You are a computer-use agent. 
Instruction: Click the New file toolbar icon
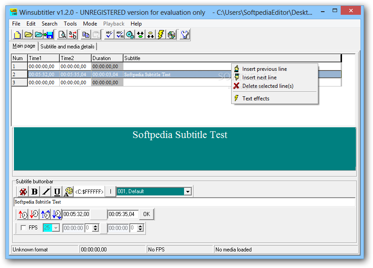point(18,35)
